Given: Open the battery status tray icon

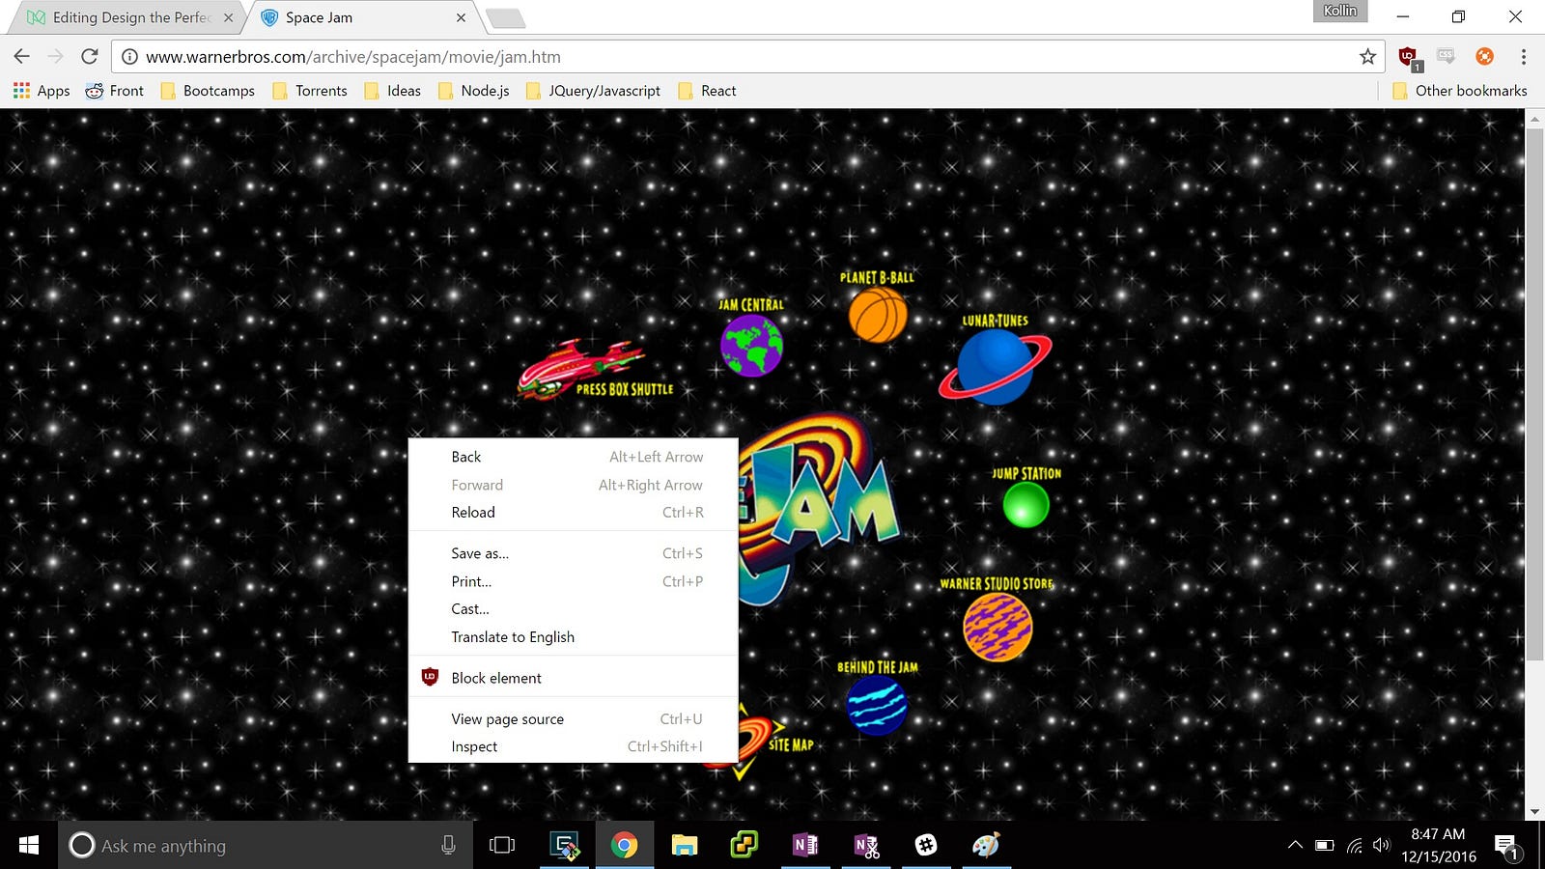Looking at the screenshot, I should tap(1325, 846).
